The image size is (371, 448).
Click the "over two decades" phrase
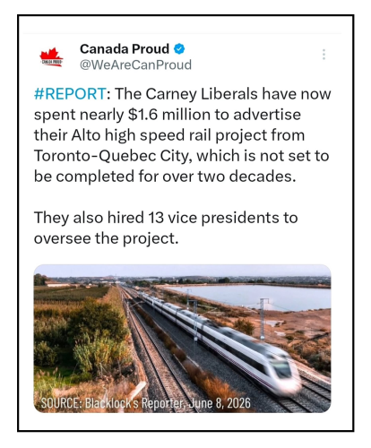click(229, 177)
